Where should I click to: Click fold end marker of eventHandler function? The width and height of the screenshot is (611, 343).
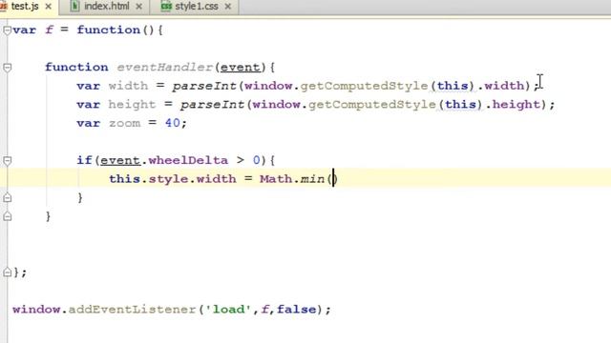(x=7, y=216)
